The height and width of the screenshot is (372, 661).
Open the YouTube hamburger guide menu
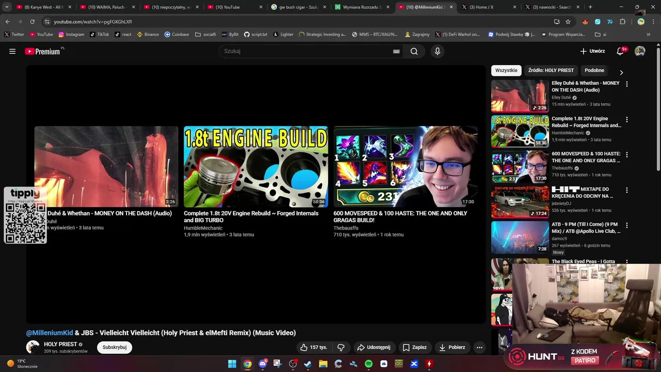coord(12,51)
